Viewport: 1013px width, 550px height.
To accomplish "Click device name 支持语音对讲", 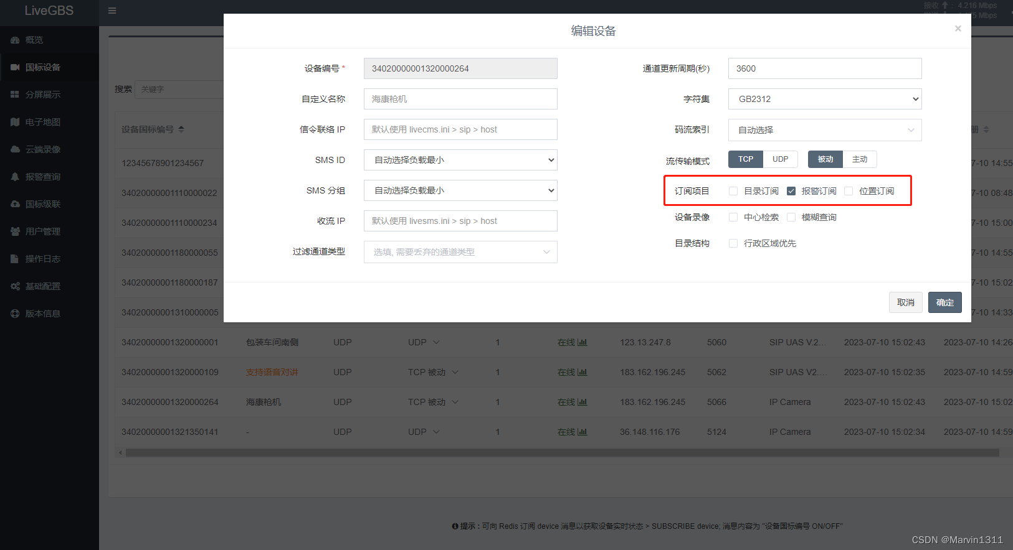I will (272, 372).
